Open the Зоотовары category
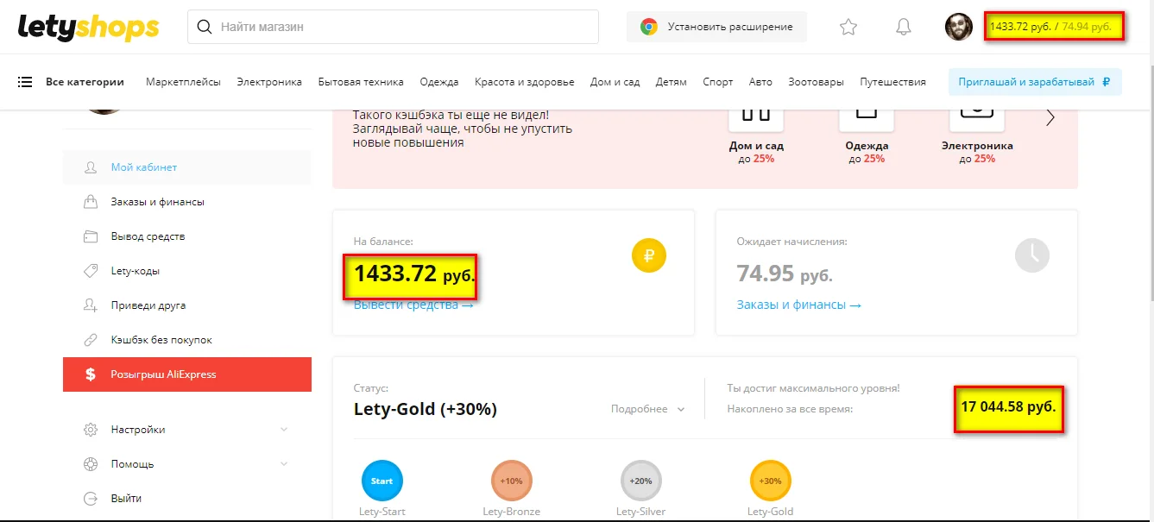1154x522 pixels. (816, 82)
